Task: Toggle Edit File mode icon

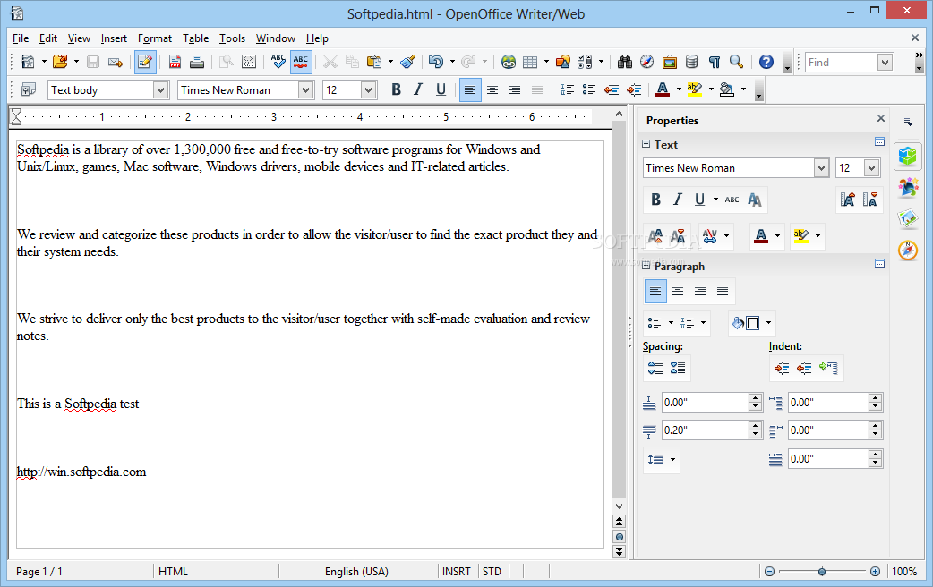Action: click(x=145, y=62)
